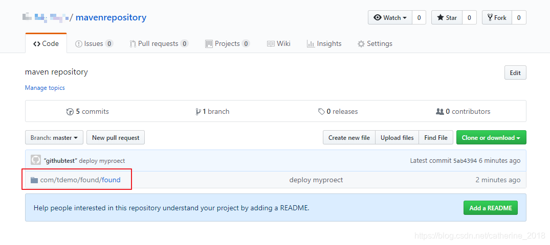
Task: Expand the Clone or download menu
Action: pyautogui.click(x=491, y=137)
